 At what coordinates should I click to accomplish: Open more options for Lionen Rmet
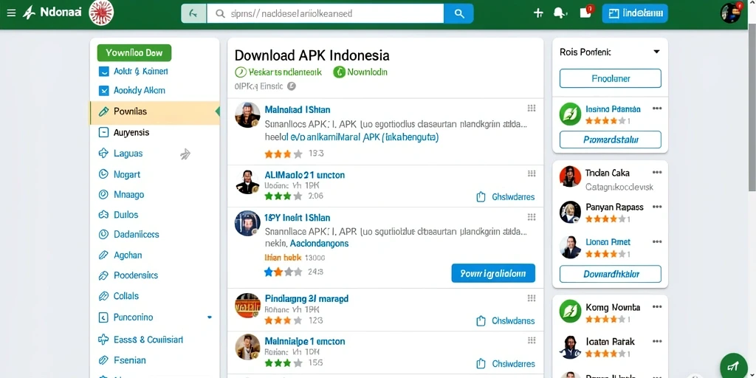657,241
